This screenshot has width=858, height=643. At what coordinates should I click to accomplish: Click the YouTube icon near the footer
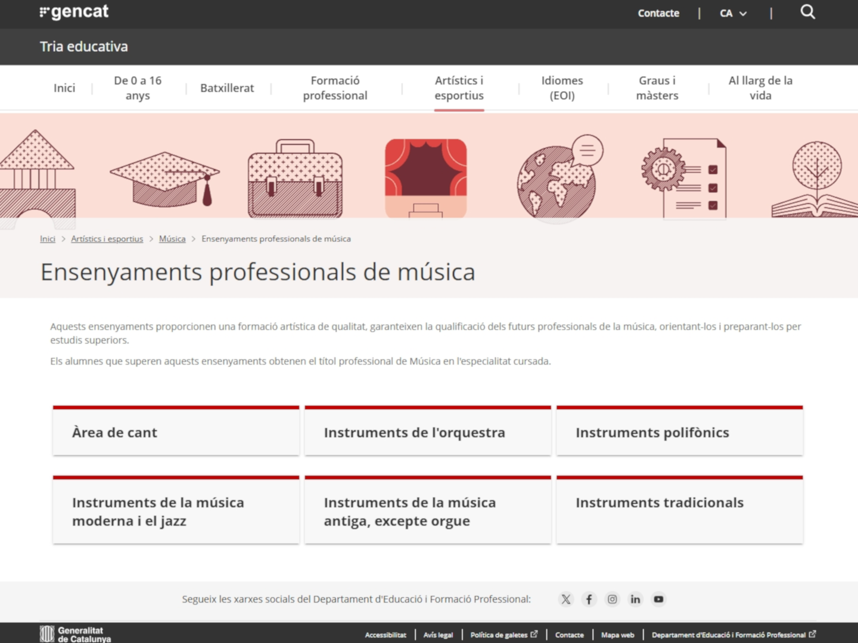click(658, 599)
